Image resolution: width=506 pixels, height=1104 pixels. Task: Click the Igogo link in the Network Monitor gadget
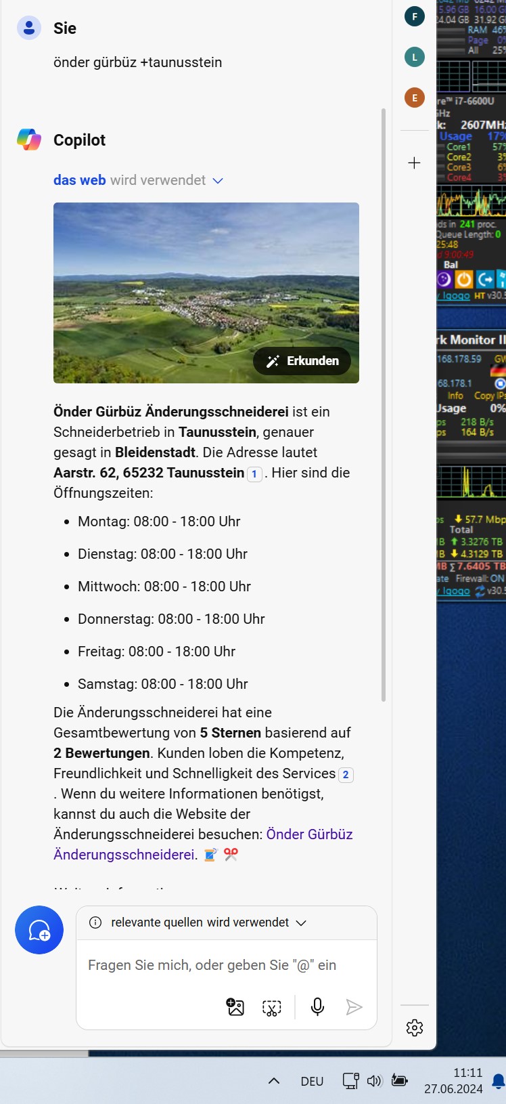pyautogui.click(x=453, y=591)
